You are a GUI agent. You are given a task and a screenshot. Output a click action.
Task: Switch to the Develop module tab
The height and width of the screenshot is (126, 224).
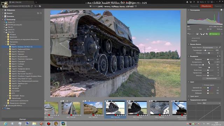[206, 6]
